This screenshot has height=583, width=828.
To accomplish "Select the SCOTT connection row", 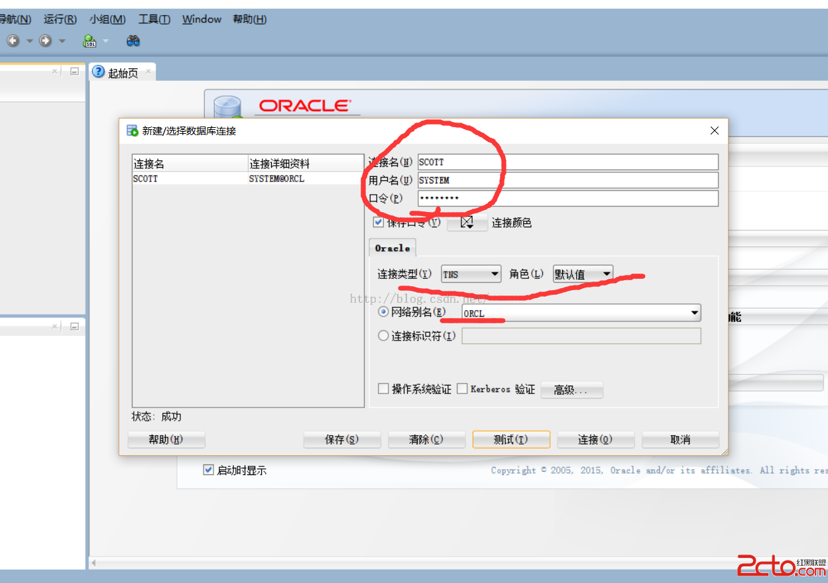I will pyautogui.click(x=248, y=179).
